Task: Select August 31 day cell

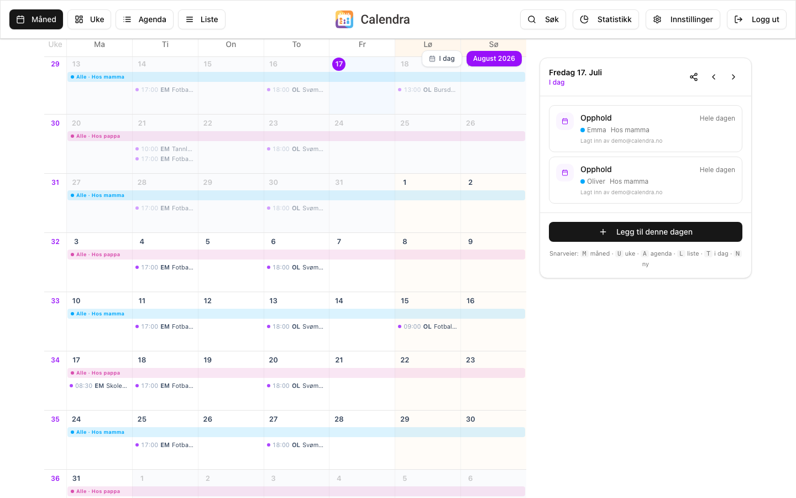Action: (x=99, y=484)
